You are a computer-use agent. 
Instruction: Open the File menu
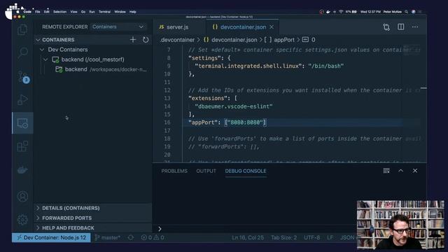click(x=37, y=12)
